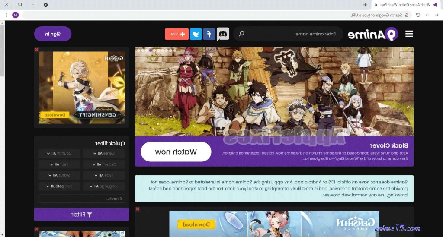The image size is (443, 237).
Task: Expand the Status filter dropdown
Action: point(59,175)
